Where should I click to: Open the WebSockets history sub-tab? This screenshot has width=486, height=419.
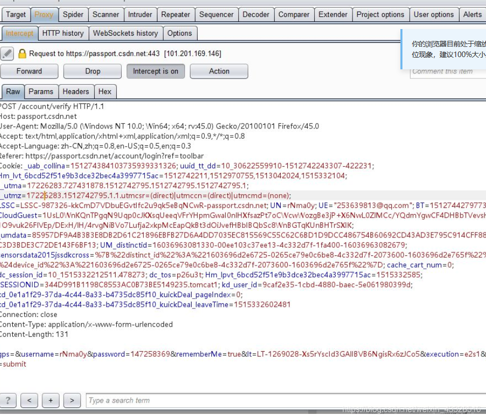pyautogui.click(x=125, y=33)
